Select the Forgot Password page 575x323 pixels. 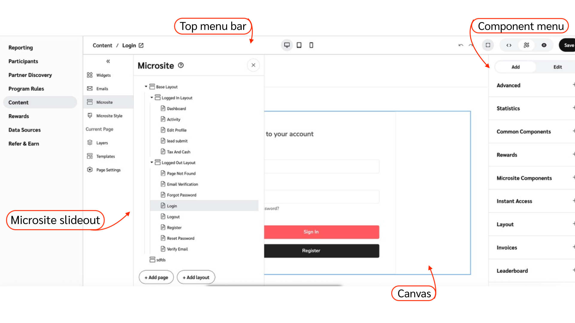click(181, 195)
